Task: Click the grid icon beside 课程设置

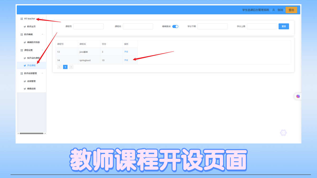Action: click(22, 50)
